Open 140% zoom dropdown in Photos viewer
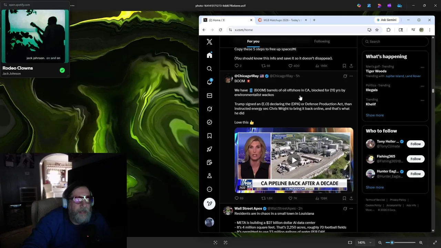The width and height of the screenshot is (441, 248). coord(365,242)
